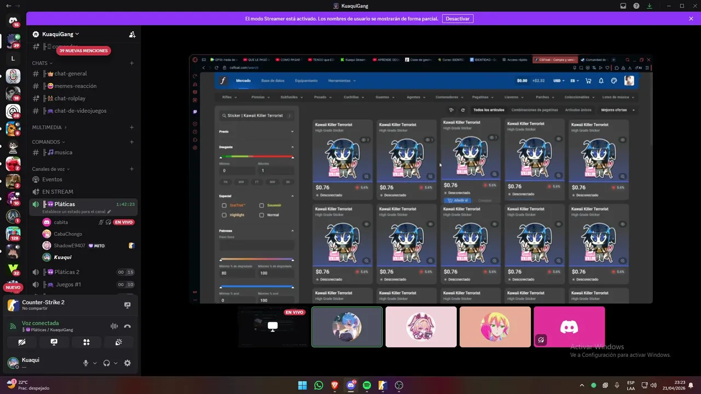The height and width of the screenshot is (394, 701).
Task: Select the pink-haired avatar participant tile
Action: pyautogui.click(x=421, y=327)
